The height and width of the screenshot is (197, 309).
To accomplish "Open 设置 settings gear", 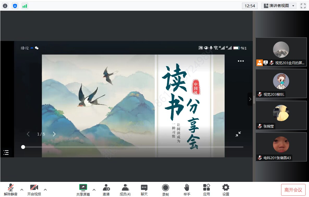I will coord(226,190).
